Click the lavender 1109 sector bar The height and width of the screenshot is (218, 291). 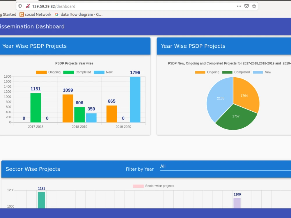pos(237,203)
